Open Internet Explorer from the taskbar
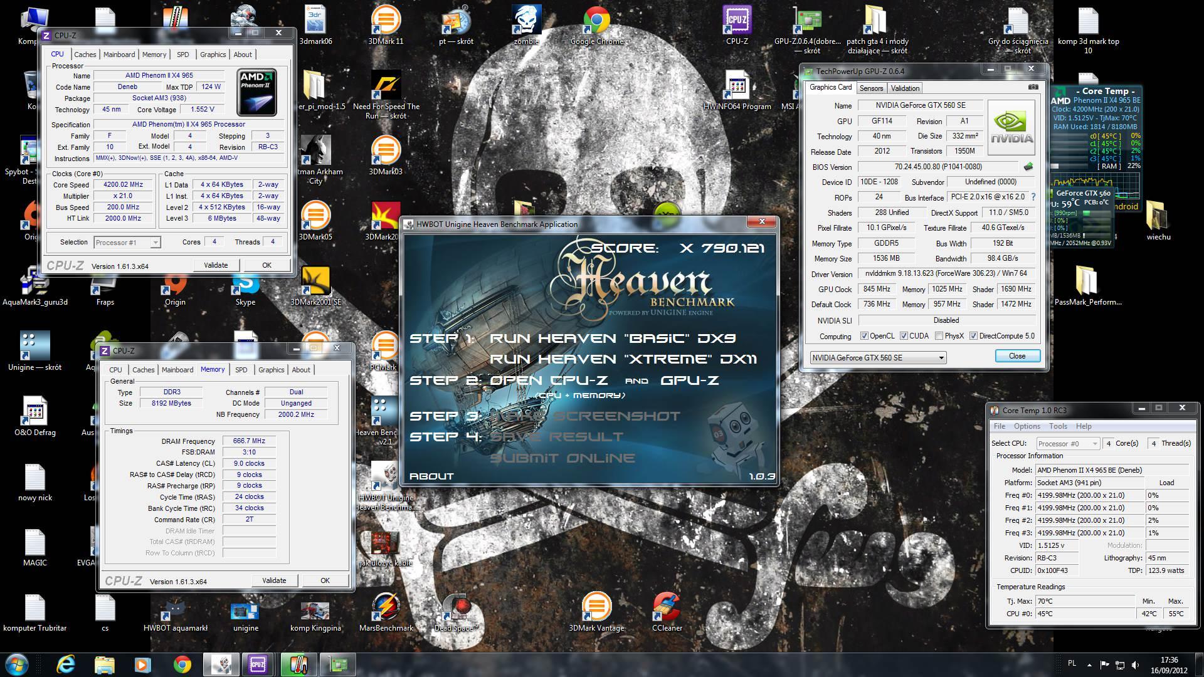Viewport: 1204px width, 677px height. (x=65, y=664)
